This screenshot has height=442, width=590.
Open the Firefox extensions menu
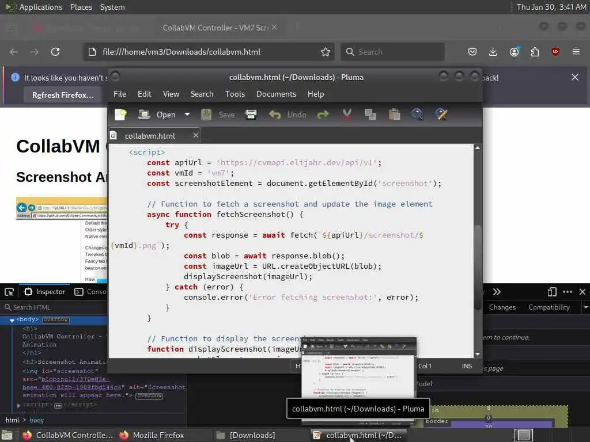coord(535,52)
